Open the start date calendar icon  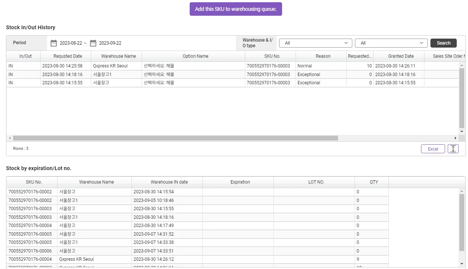[x=54, y=43]
